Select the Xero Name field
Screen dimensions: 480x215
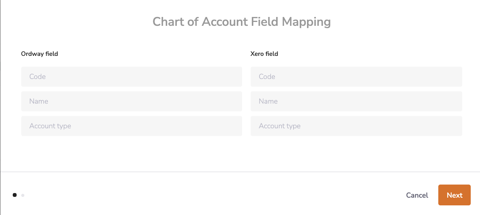click(x=356, y=101)
